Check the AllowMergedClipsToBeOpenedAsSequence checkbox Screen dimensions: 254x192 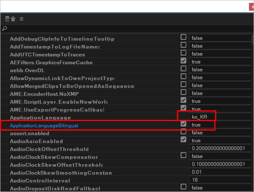tap(184, 84)
